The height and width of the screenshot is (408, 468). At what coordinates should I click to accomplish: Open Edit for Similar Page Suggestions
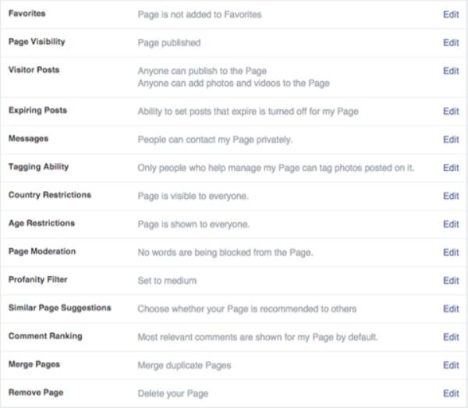tap(451, 309)
